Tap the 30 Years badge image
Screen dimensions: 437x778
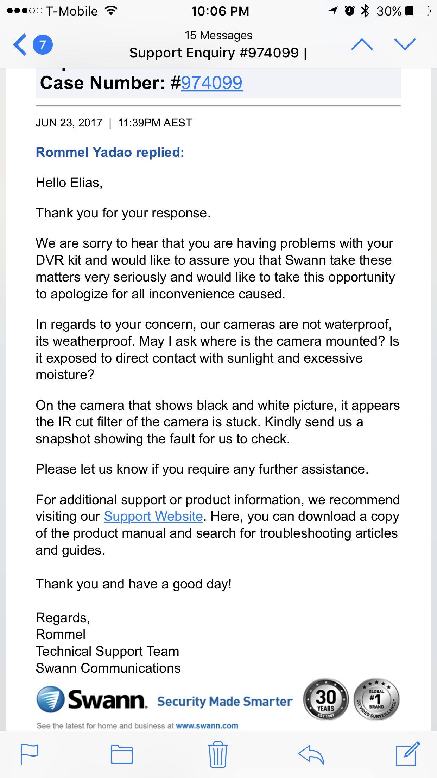click(326, 699)
